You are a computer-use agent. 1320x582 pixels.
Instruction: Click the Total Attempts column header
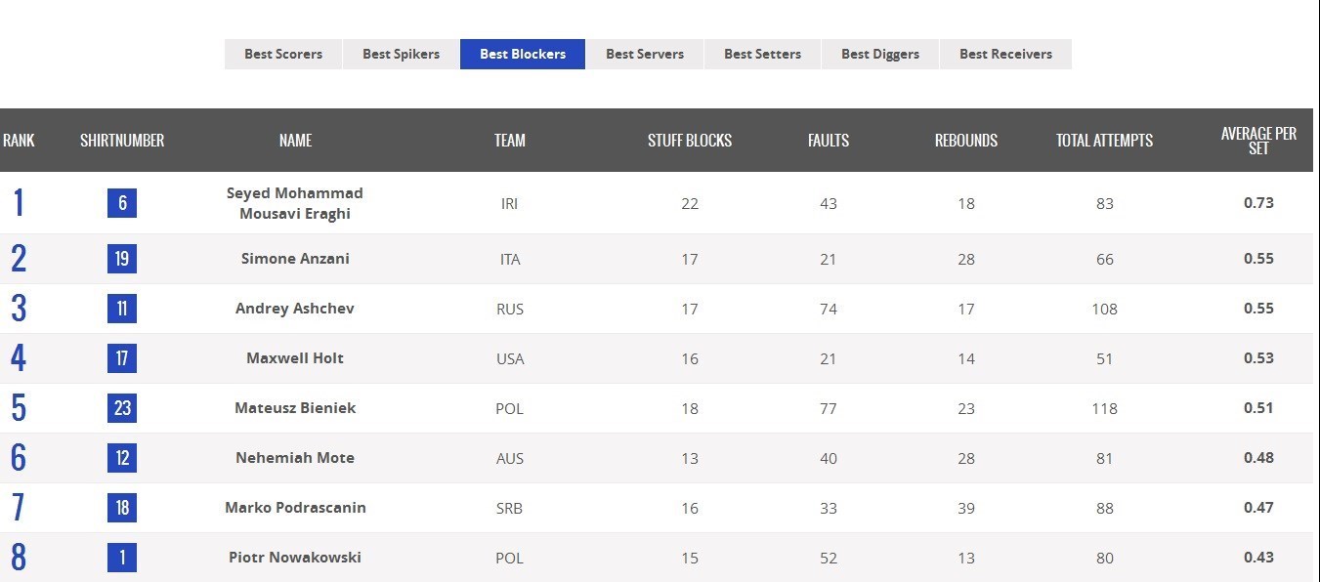point(1104,141)
